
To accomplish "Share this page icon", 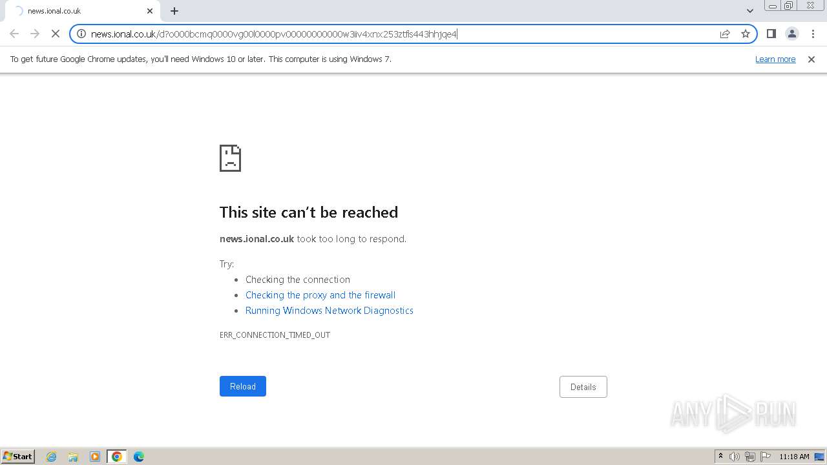I will pyautogui.click(x=725, y=34).
